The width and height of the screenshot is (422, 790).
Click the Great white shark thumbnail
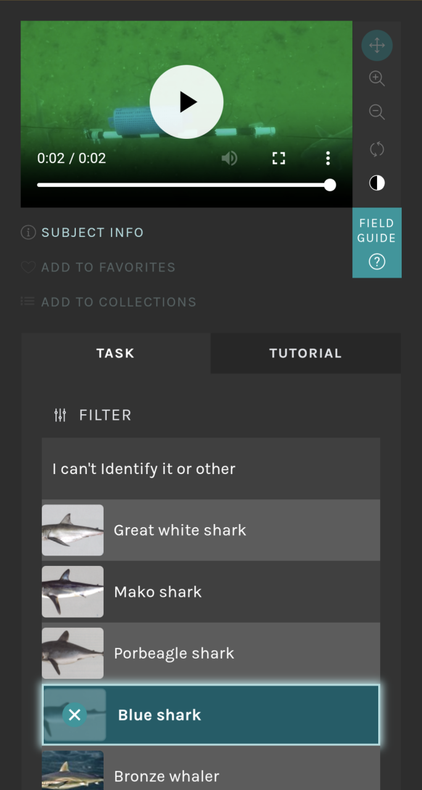[x=73, y=530]
